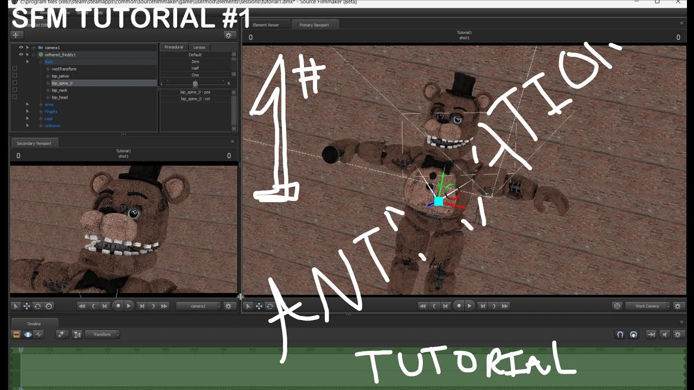Switch to the Procedural tab
The height and width of the screenshot is (390, 694).
[173, 47]
